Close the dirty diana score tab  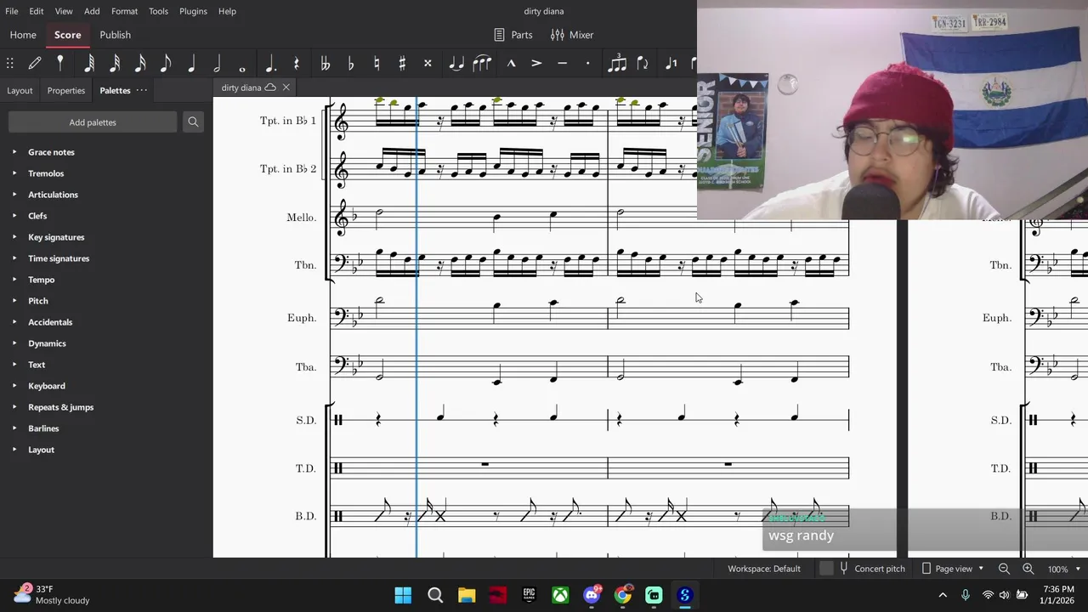pyautogui.click(x=286, y=88)
